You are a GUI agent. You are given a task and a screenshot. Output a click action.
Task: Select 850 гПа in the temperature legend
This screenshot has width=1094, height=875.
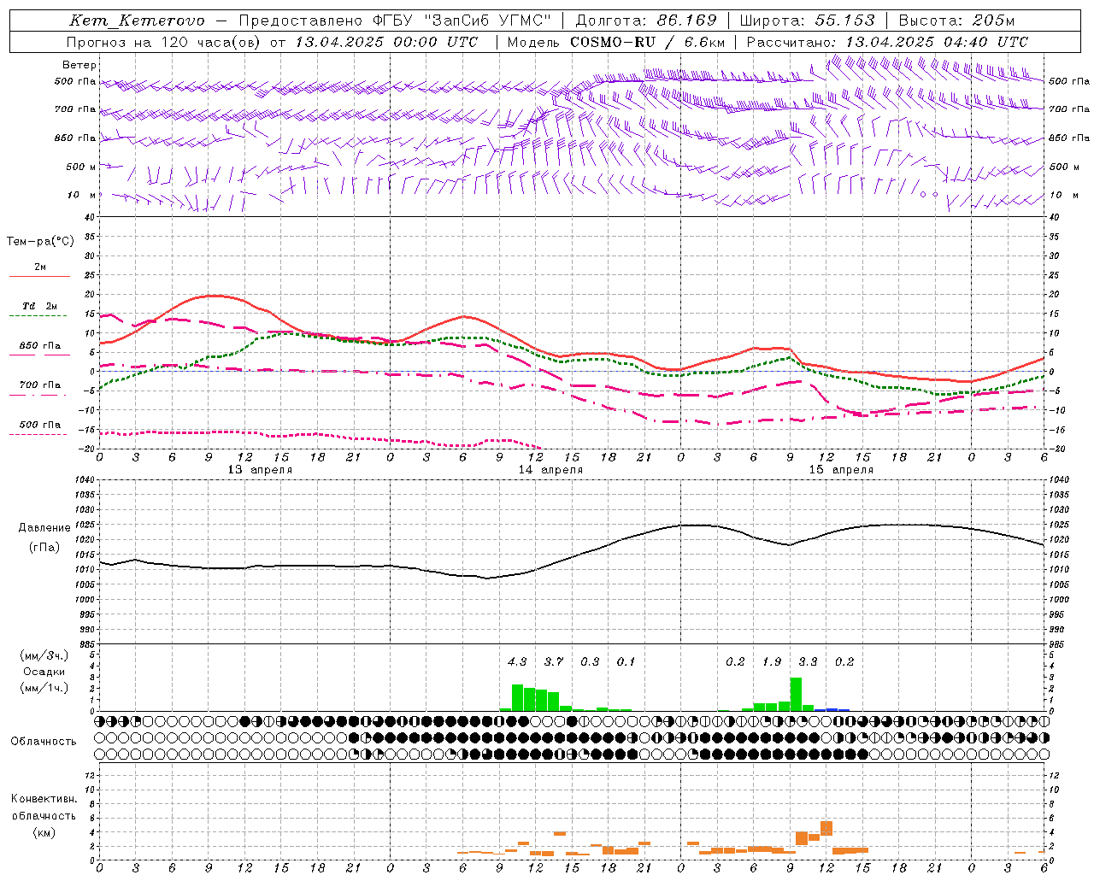40,346
